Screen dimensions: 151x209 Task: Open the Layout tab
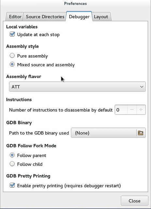101,17
